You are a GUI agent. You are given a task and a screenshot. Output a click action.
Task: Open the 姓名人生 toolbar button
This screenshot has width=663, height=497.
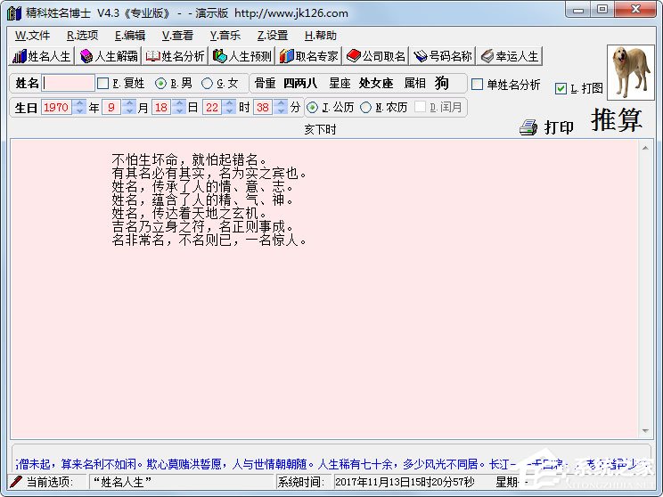pos(41,56)
